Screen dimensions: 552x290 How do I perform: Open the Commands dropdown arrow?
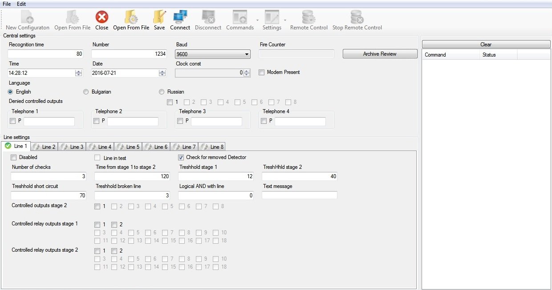tap(257, 20)
